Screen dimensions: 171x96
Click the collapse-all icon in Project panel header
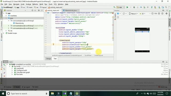[x=35, y=10]
